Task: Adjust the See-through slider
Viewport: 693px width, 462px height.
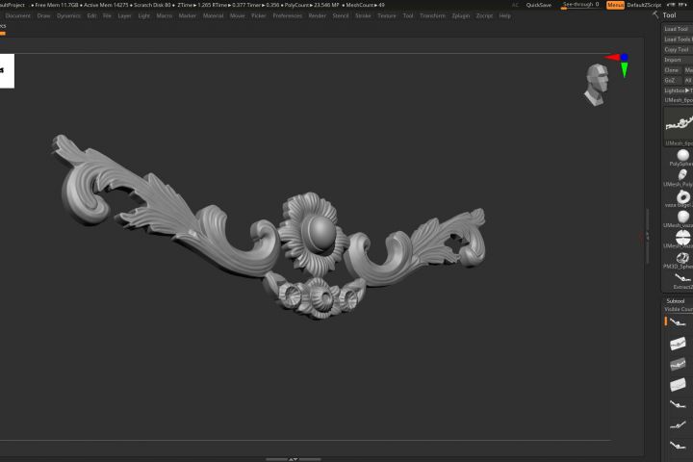Action: click(x=580, y=5)
